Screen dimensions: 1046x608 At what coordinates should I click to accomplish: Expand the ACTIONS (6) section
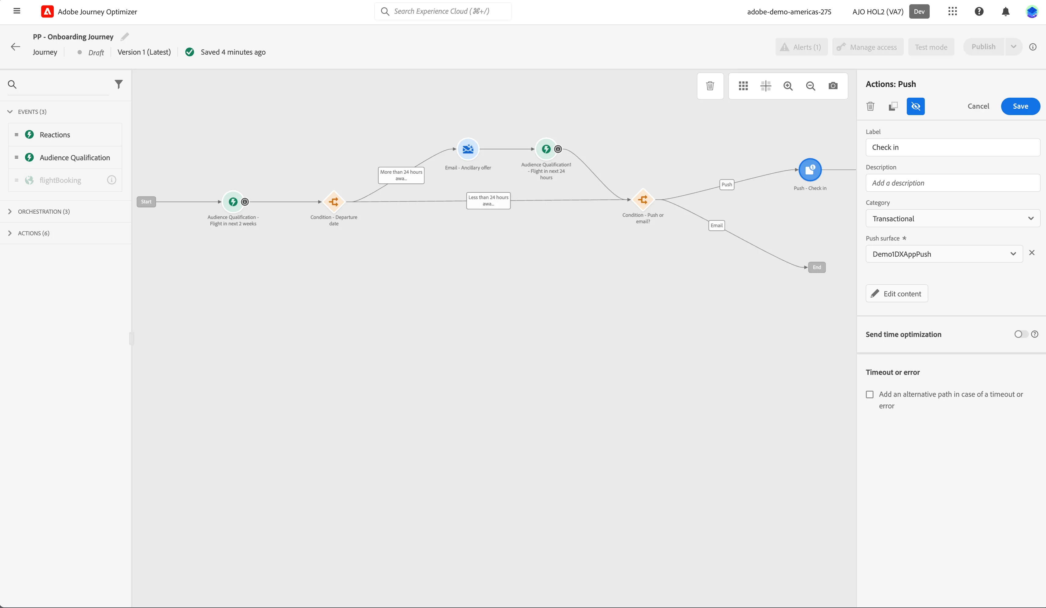10,233
